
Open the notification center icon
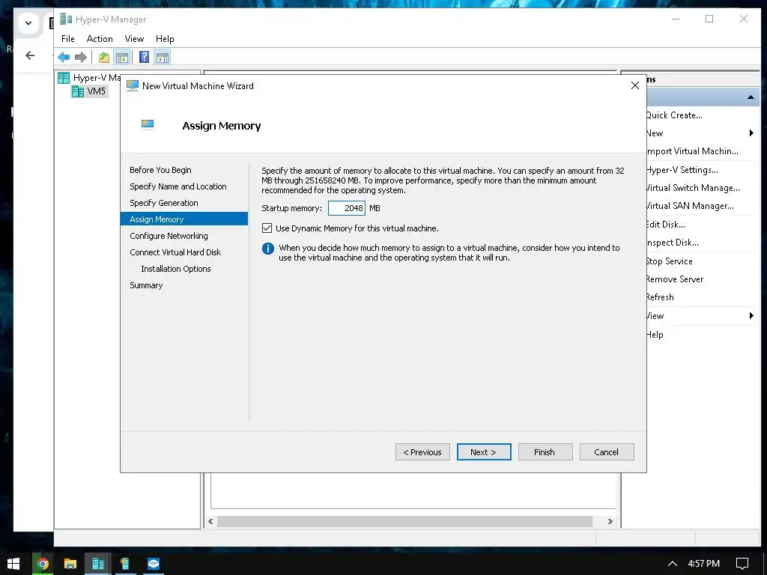(742, 564)
